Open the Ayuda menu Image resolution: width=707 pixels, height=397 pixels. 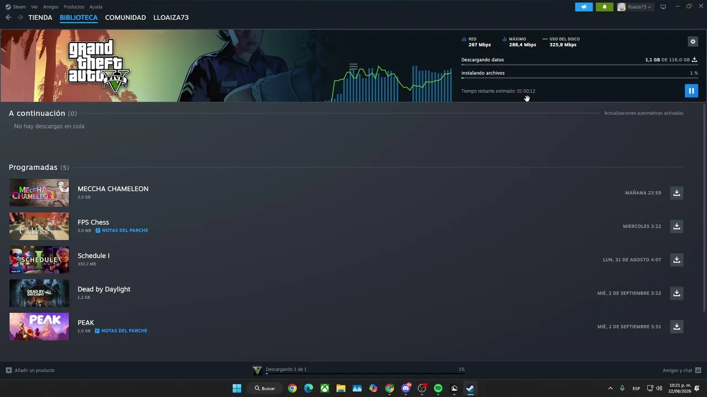96,7
